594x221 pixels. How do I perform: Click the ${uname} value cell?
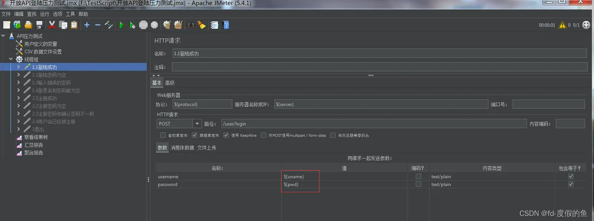(344, 177)
